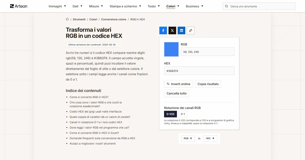Image resolution: width=305 pixels, height=160 pixels.
Task: Click the blue color preview swatch
Action: 171,49
